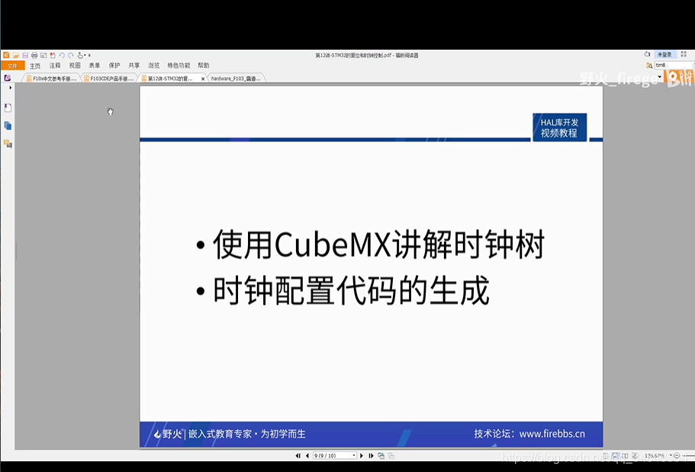The image size is (695, 472).
Task: Switch to the 保护 ribbon tab
Action: pyautogui.click(x=114, y=65)
